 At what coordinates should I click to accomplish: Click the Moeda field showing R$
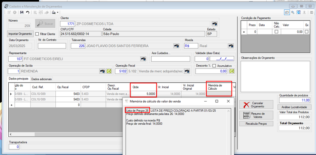point(191,46)
